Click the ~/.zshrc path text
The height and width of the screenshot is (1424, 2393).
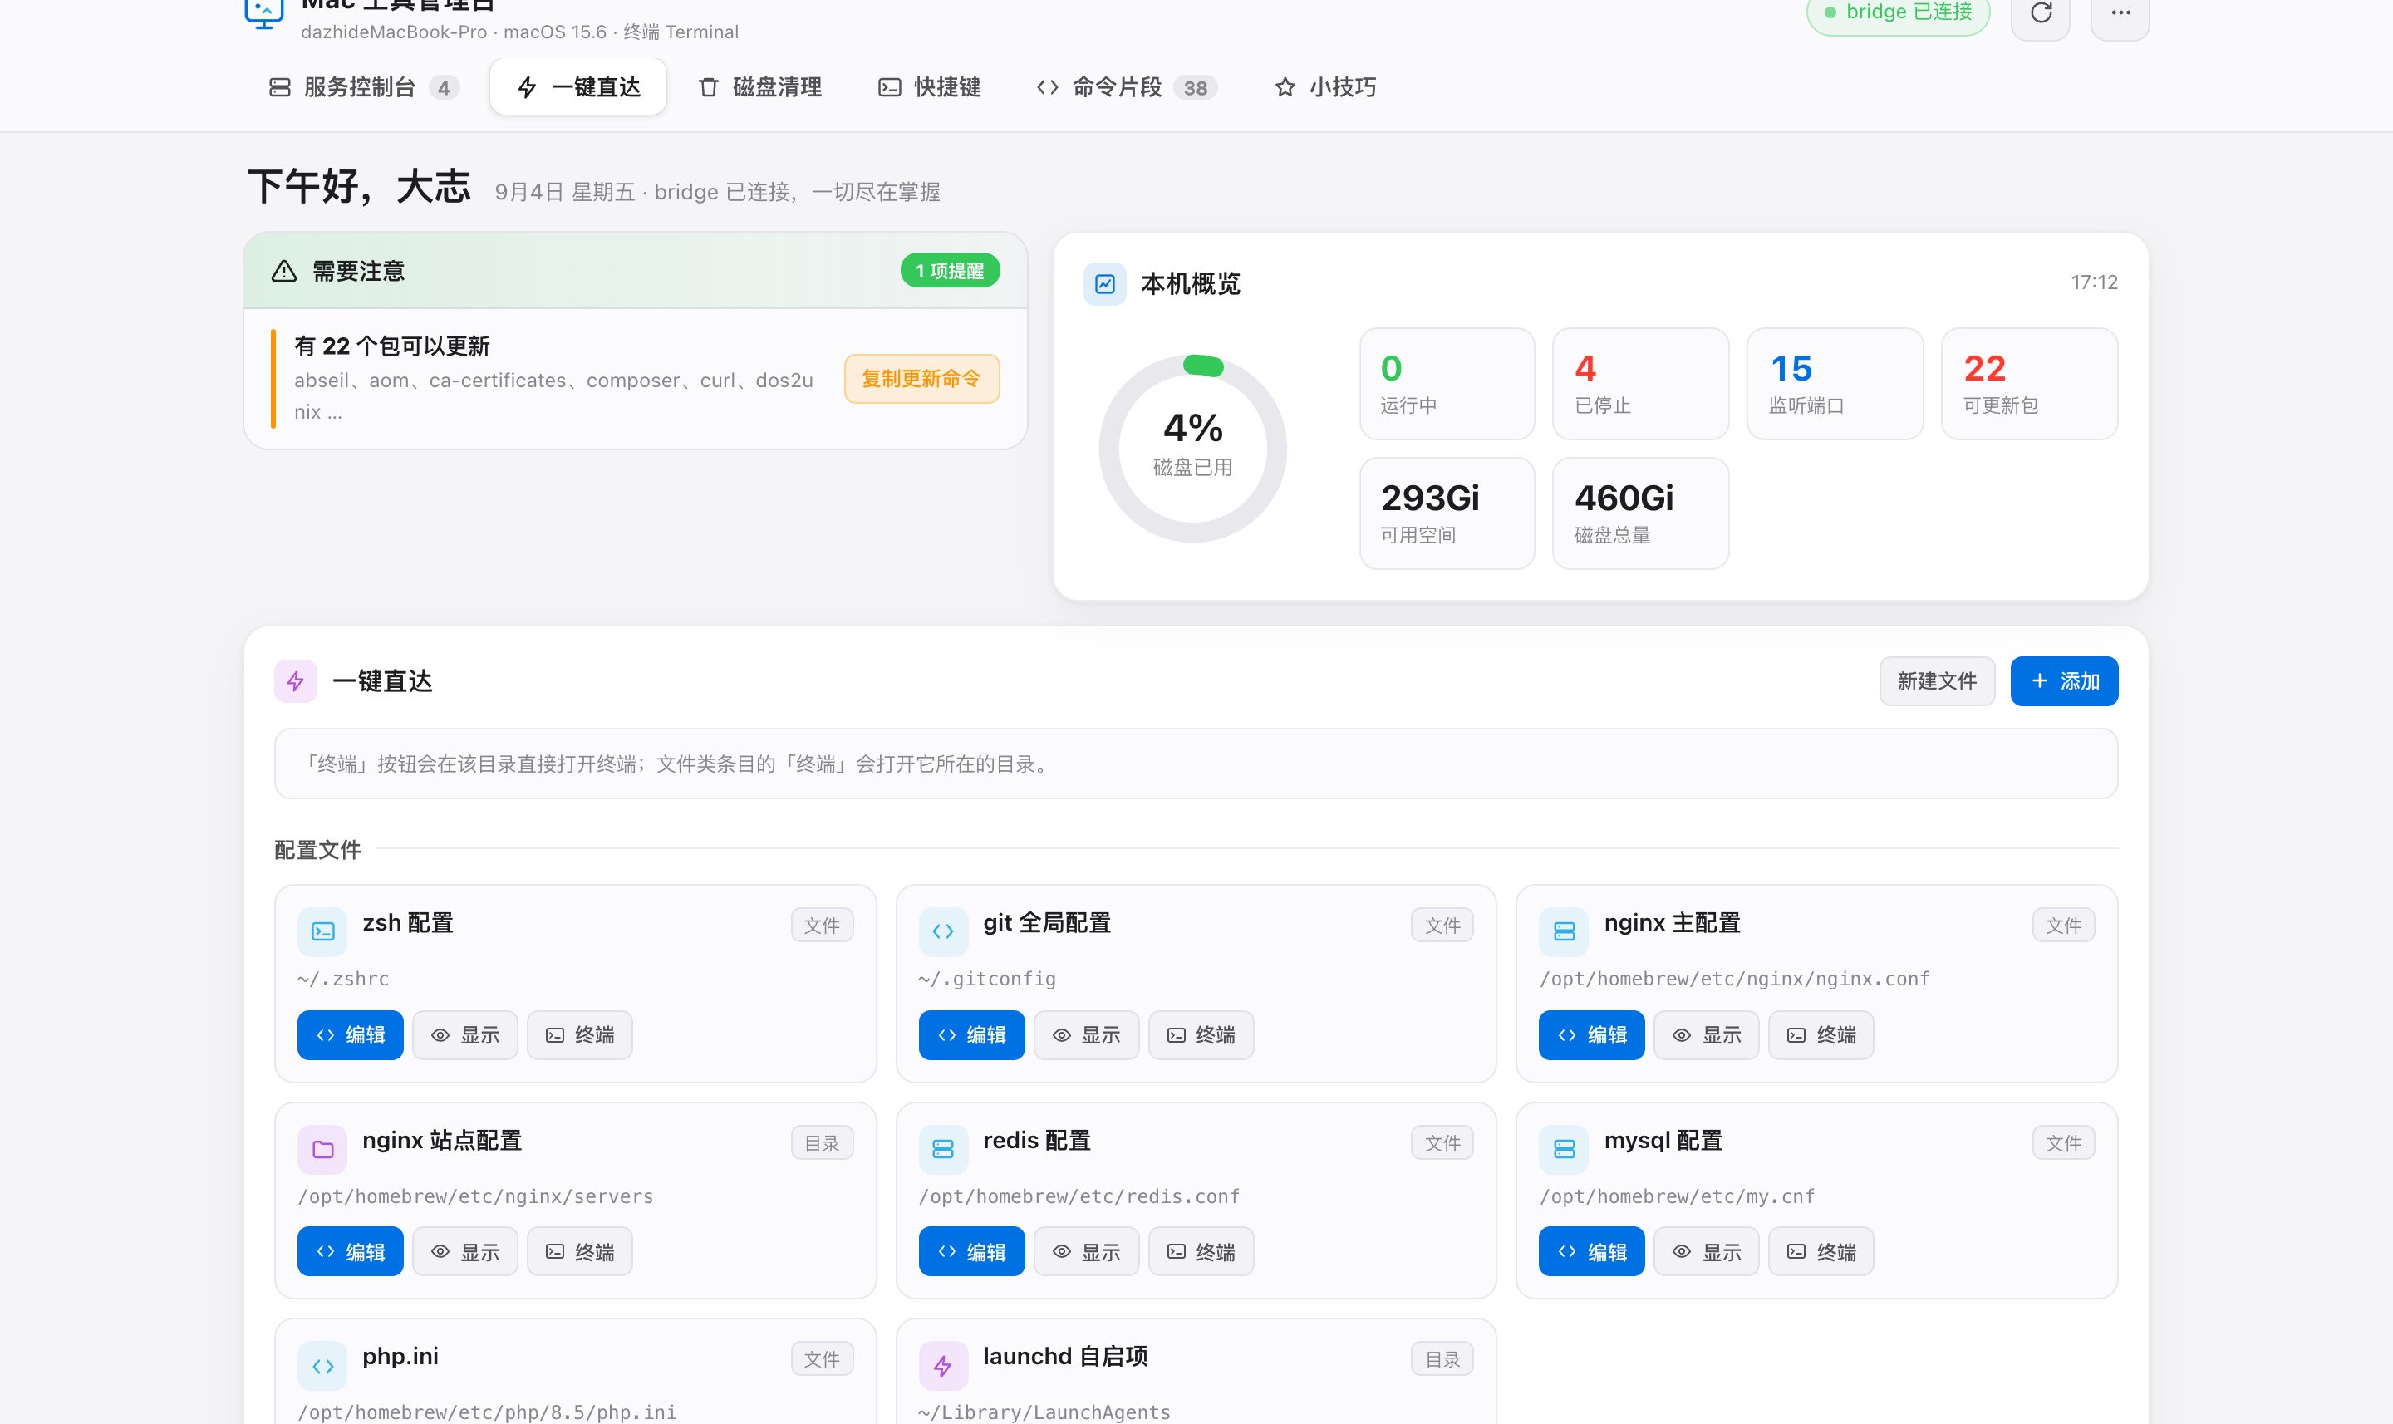point(343,979)
